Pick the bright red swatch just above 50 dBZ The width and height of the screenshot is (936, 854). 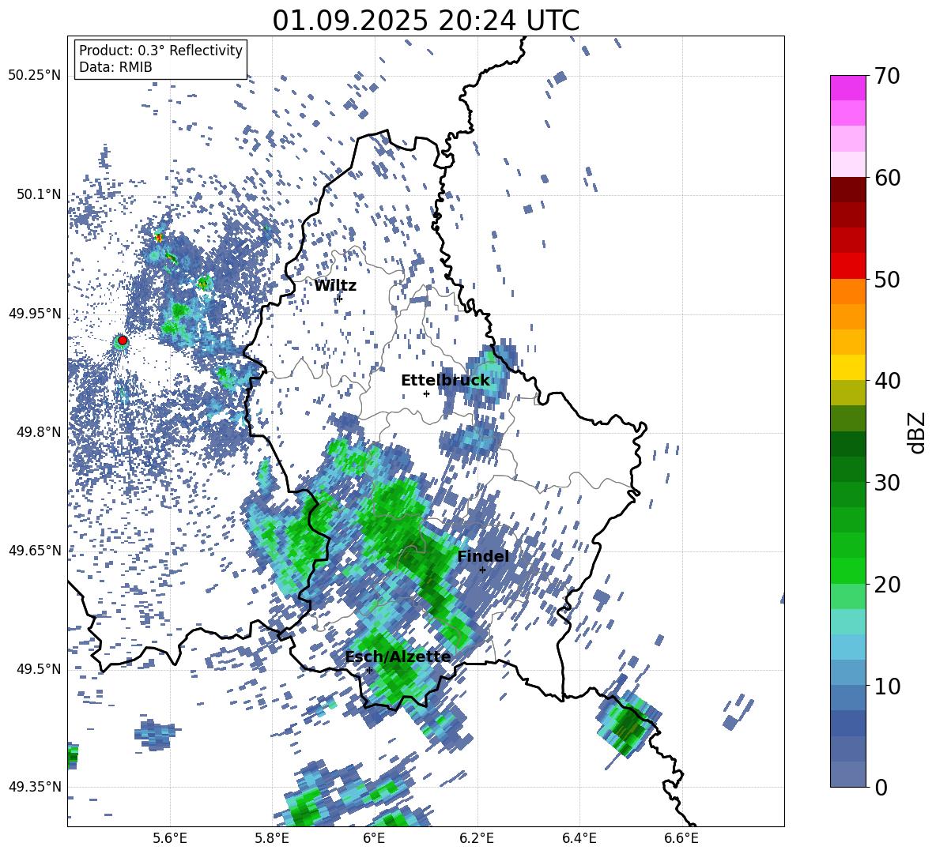click(847, 266)
